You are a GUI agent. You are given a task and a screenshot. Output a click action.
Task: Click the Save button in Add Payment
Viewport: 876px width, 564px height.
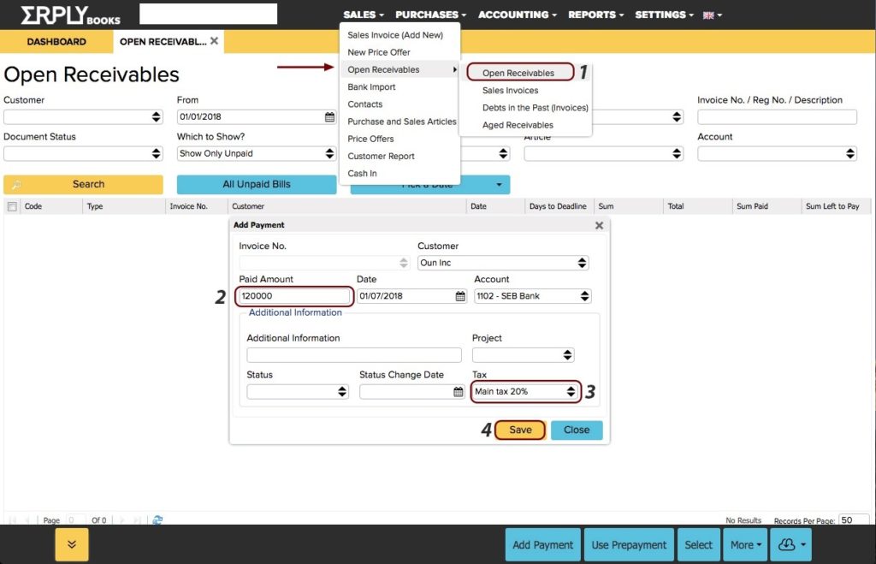[x=520, y=430]
